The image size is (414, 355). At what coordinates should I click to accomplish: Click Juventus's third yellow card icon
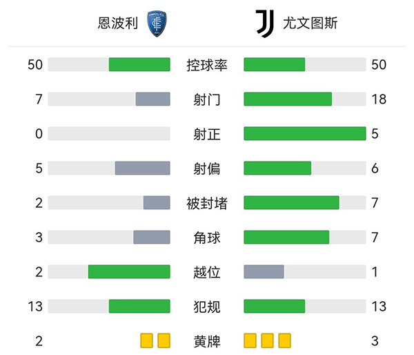(x=284, y=340)
